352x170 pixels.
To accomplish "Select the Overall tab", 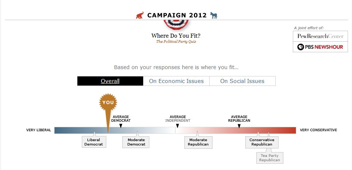I will (110, 81).
